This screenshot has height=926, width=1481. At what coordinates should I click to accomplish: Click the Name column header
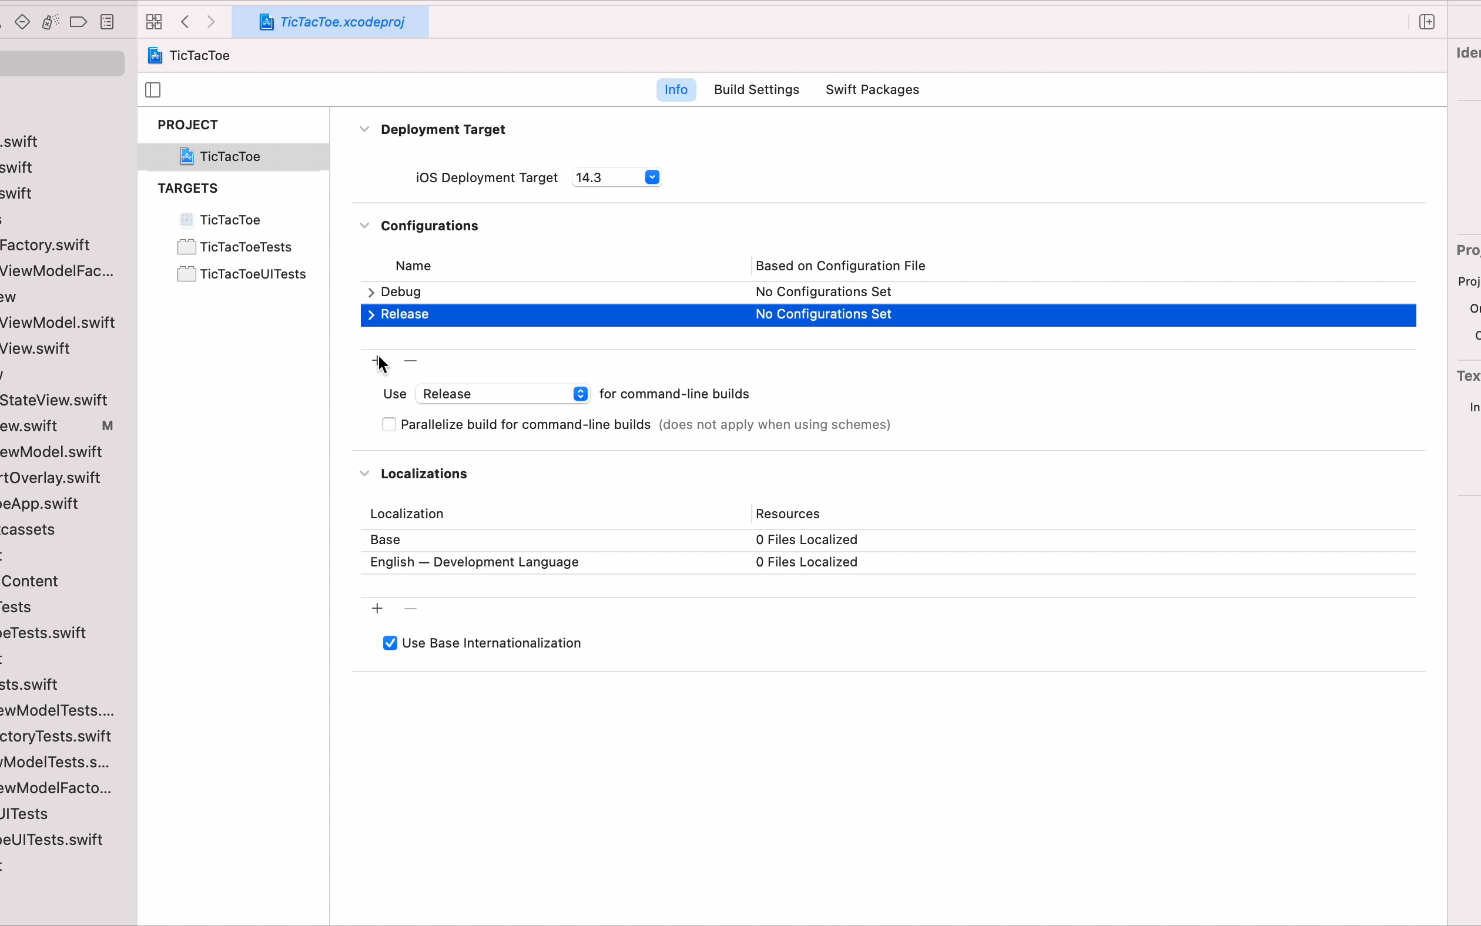coord(413,266)
